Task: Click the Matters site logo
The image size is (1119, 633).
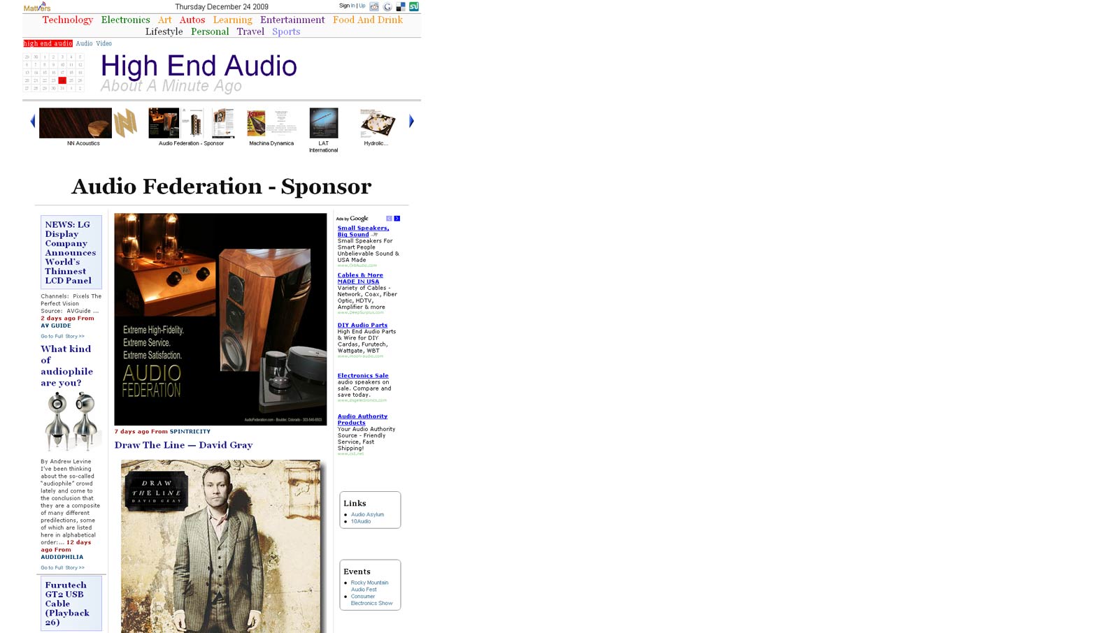Action: (x=36, y=7)
